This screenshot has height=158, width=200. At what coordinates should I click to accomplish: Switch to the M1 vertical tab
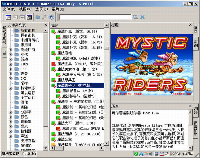pyautogui.click(x=4, y=53)
